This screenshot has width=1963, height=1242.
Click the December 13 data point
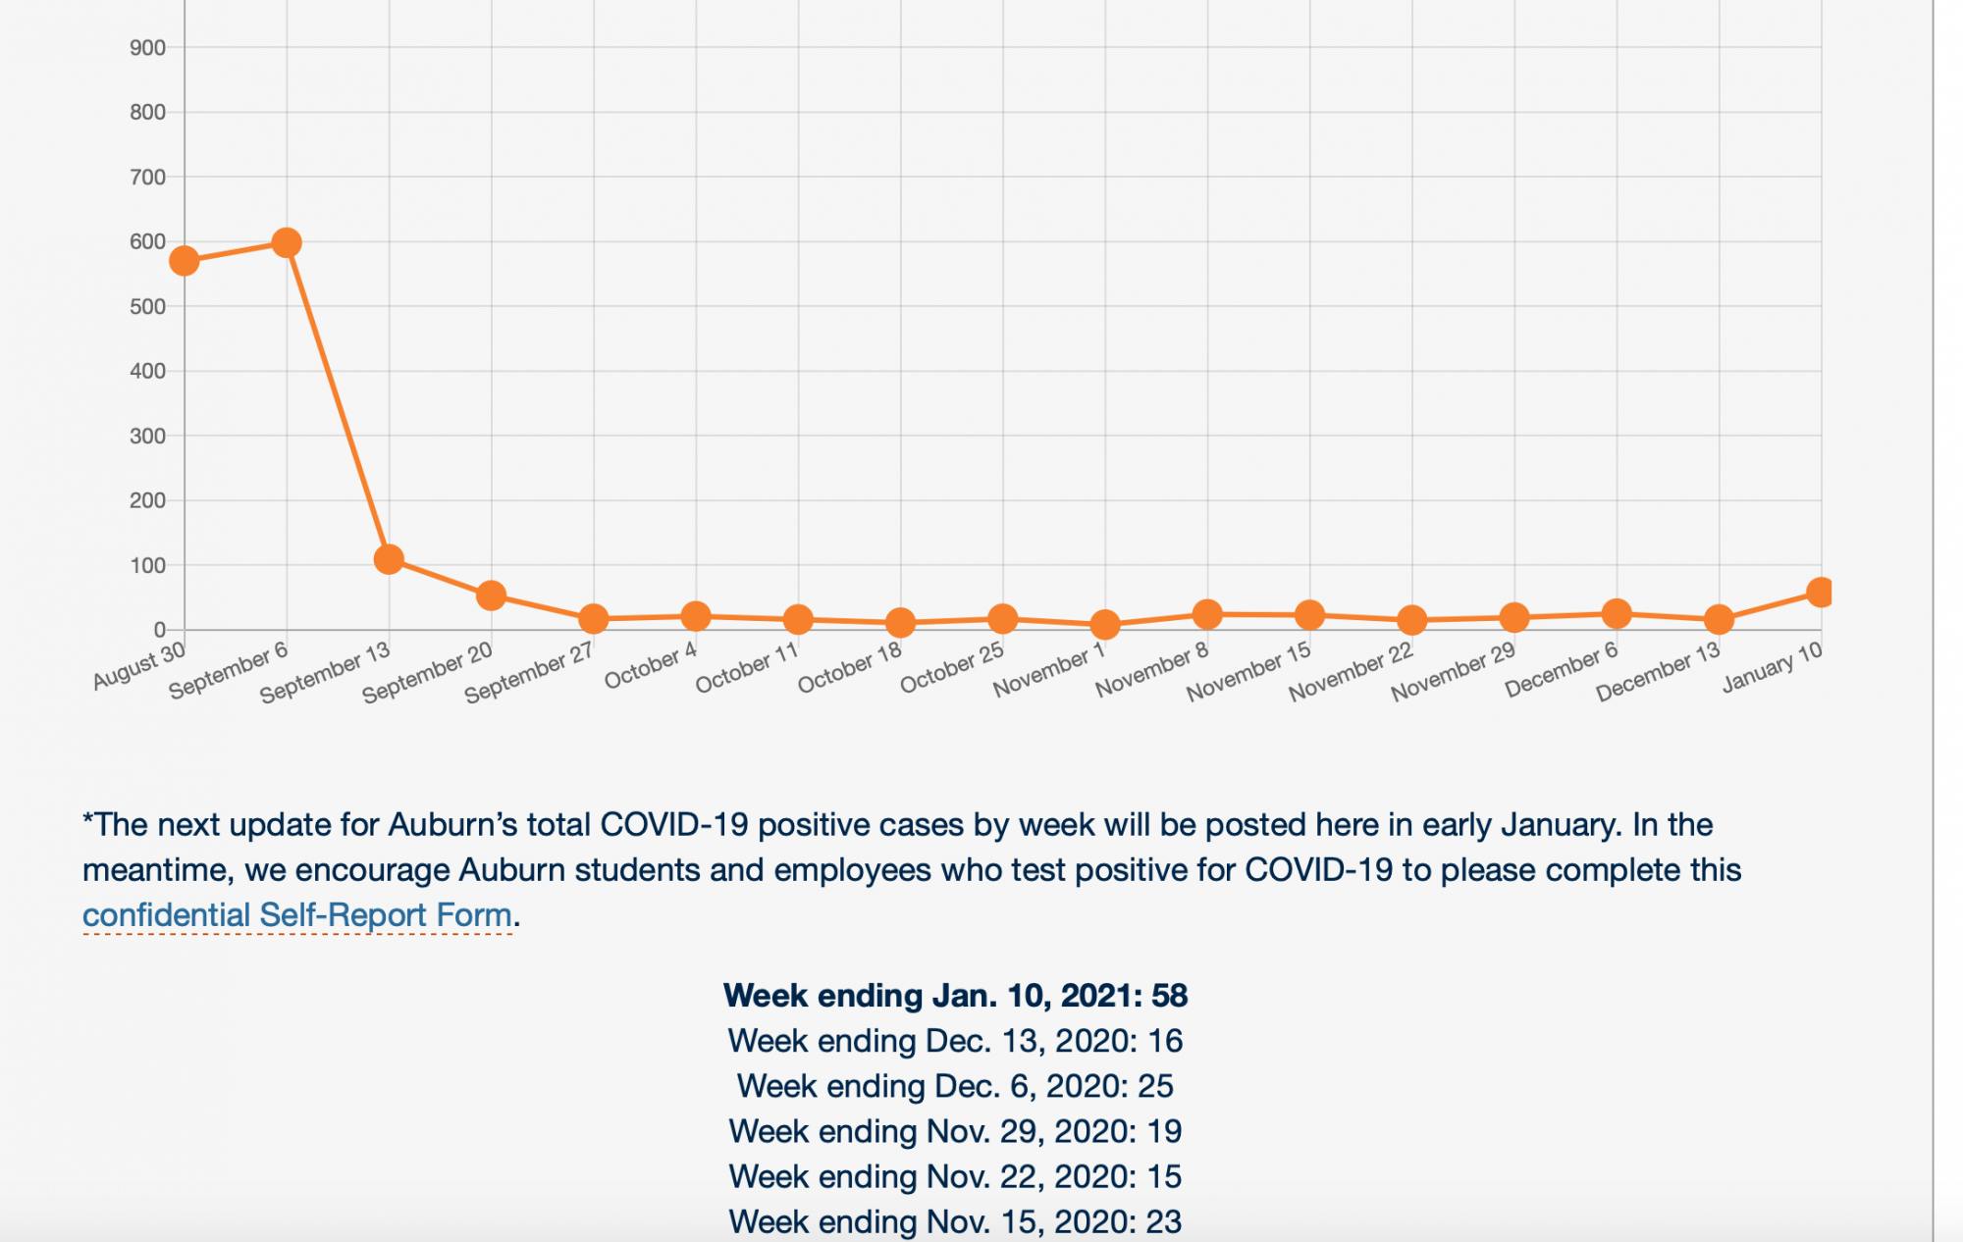click(x=1719, y=619)
